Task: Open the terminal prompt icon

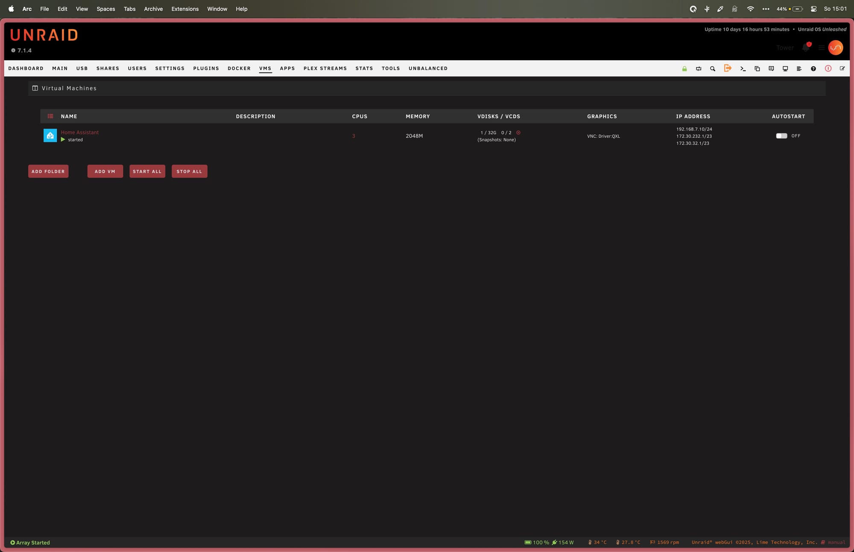Action: pyautogui.click(x=743, y=69)
